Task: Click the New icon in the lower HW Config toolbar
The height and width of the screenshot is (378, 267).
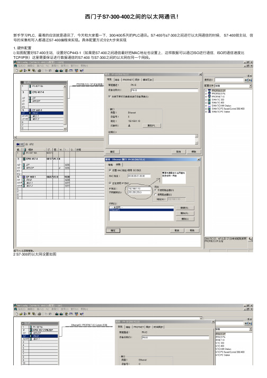Action: coord(17,314)
